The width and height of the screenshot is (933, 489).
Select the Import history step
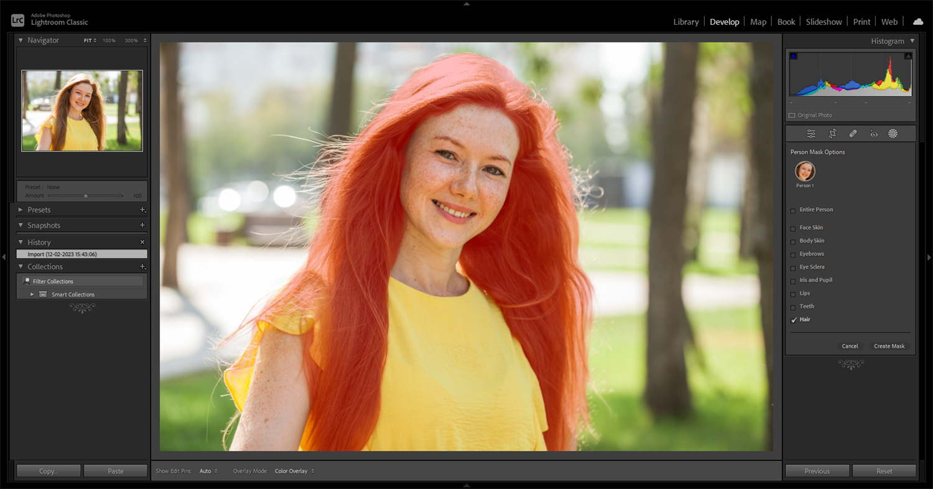(x=81, y=253)
